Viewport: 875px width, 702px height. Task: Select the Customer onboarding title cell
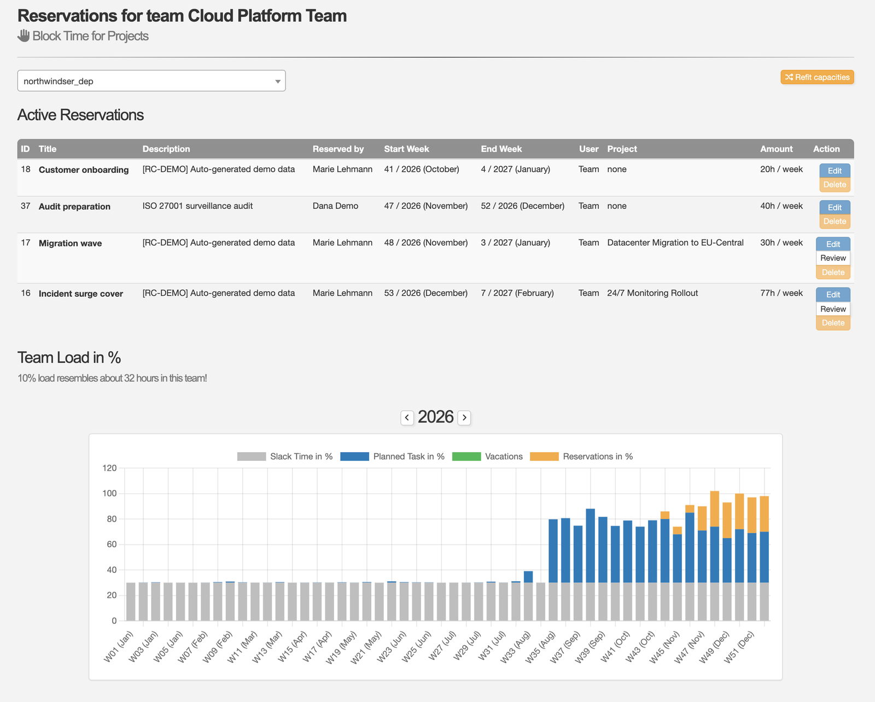click(x=84, y=170)
